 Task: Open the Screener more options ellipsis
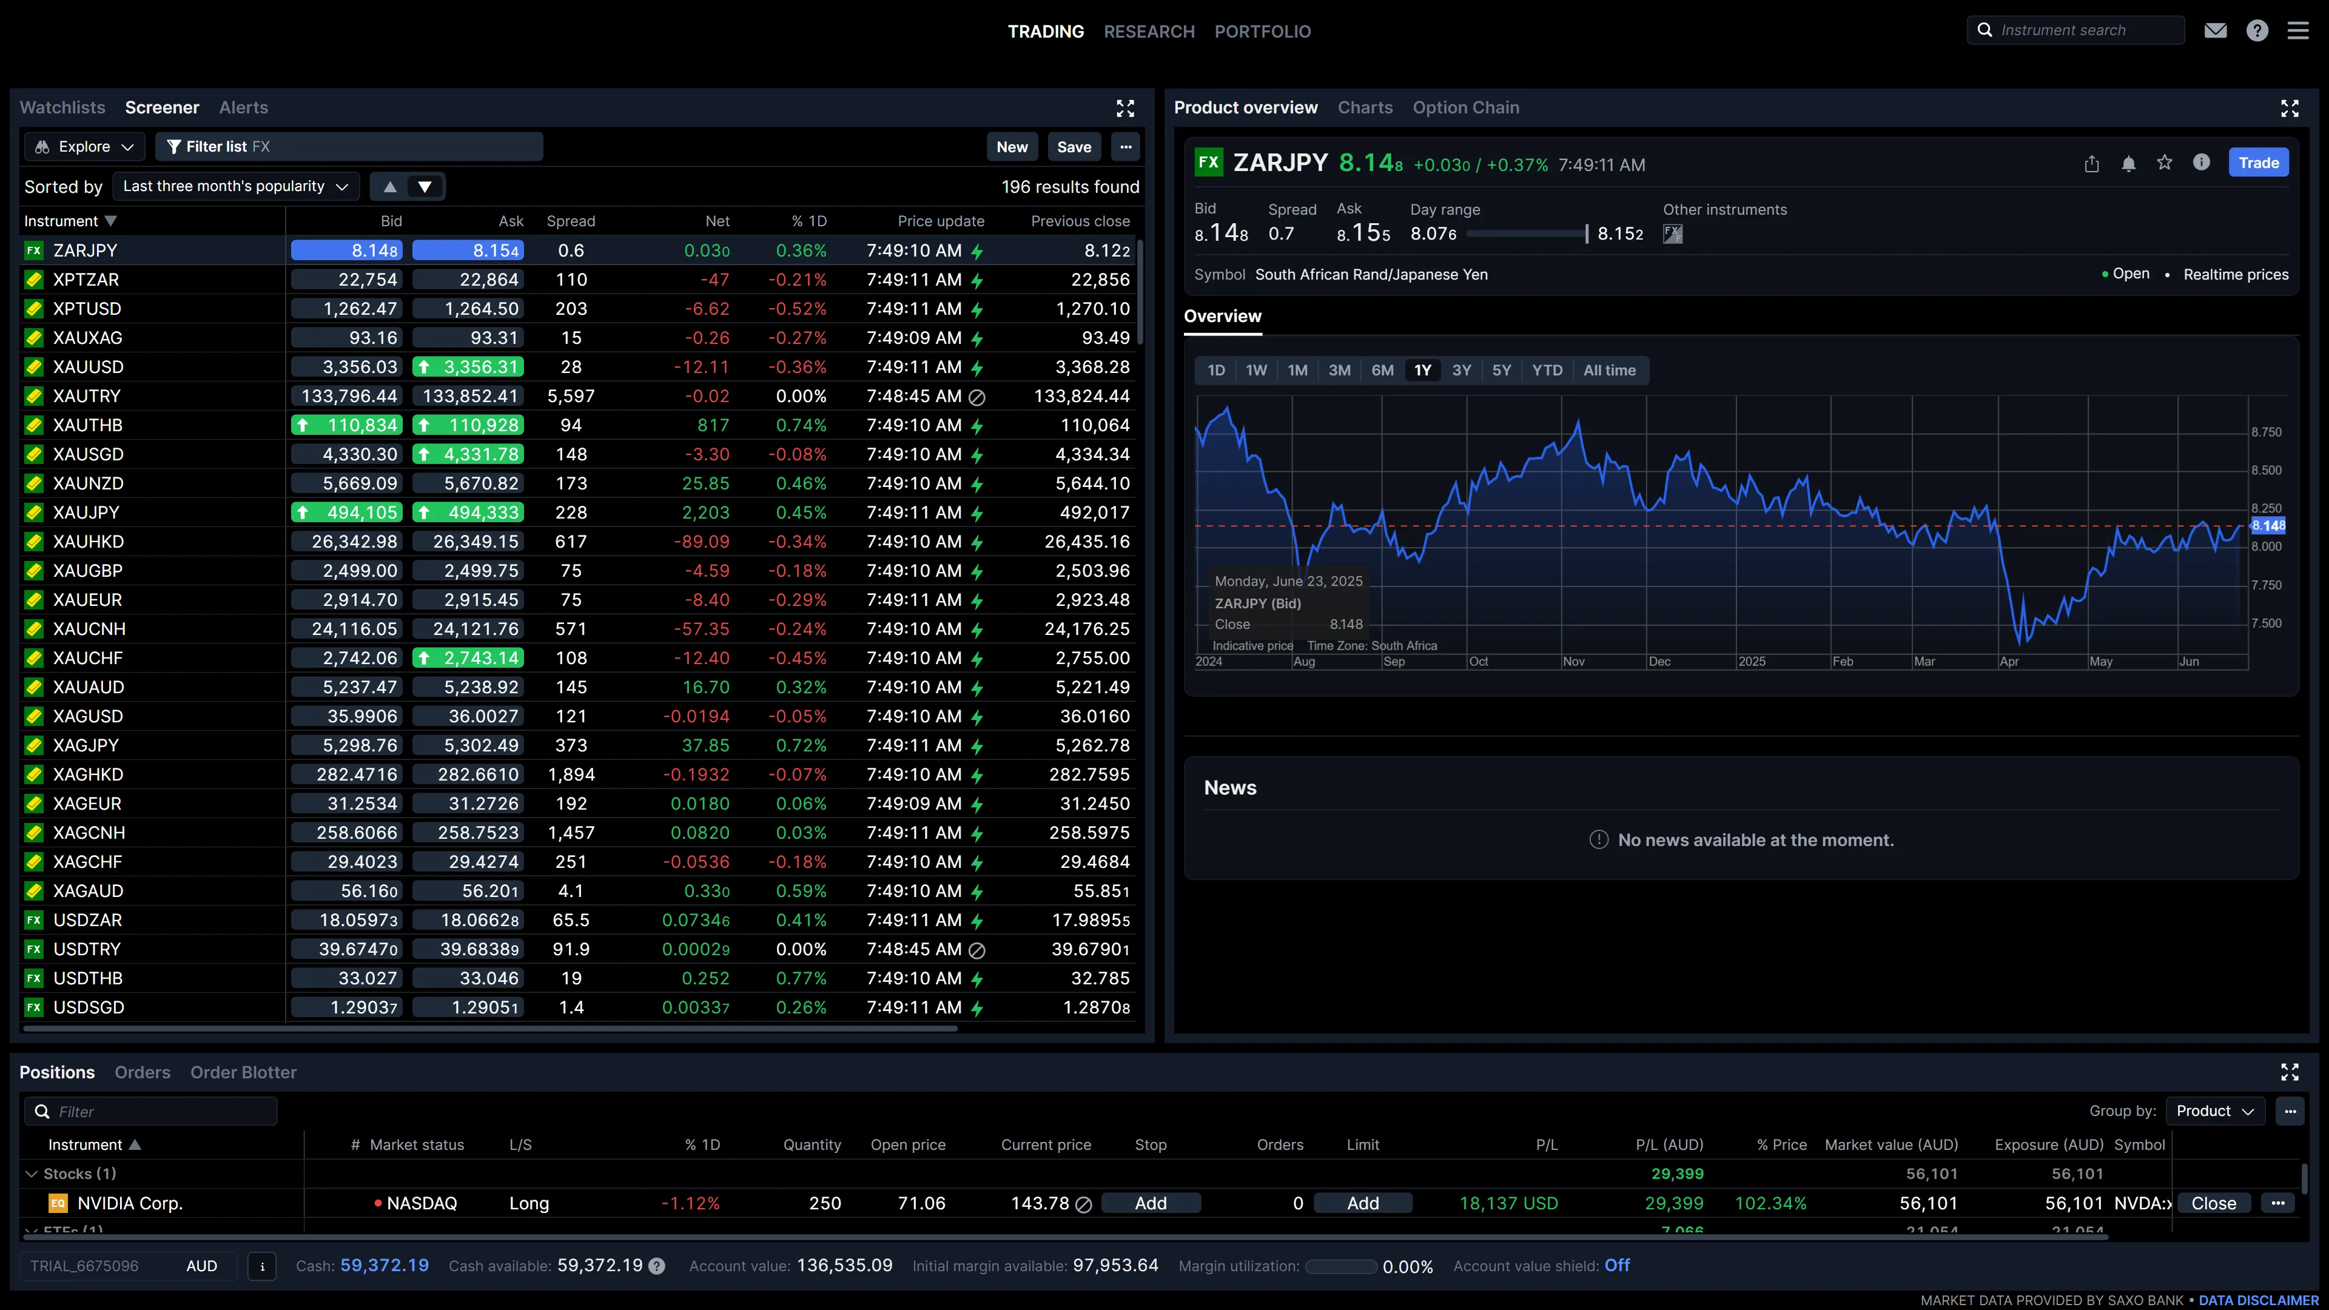click(1126, 146)
